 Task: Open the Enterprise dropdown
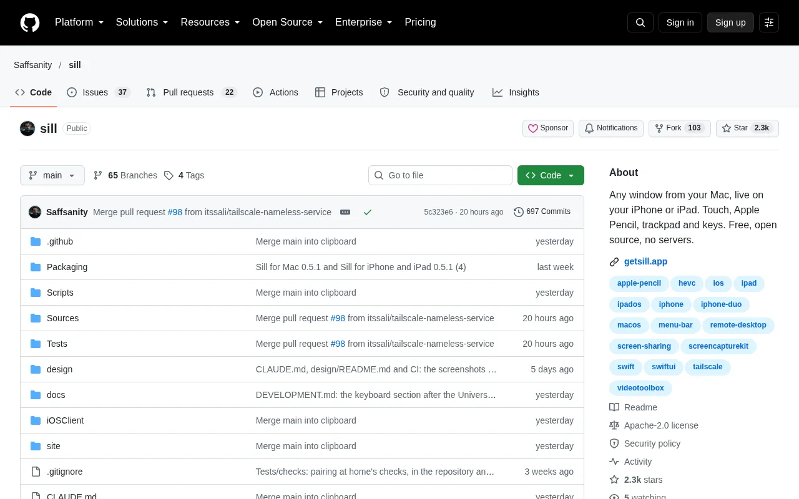364,22
